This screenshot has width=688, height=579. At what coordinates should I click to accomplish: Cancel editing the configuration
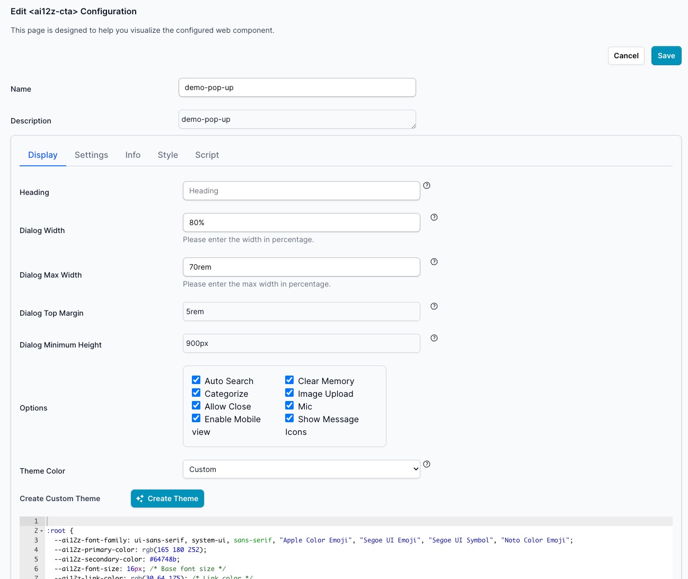(x=626, y=56)
